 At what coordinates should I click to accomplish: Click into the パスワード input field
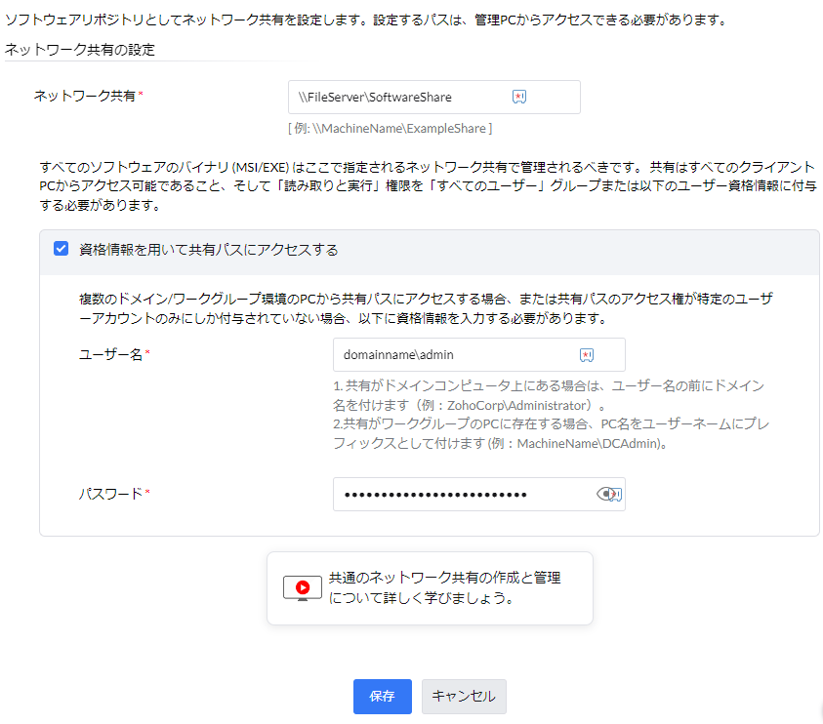click(459, 495)
